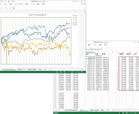This screenshot has height=114, width=139.
Task: Open the 挿入 ribbon tab
Action: (x=11, y=4)
